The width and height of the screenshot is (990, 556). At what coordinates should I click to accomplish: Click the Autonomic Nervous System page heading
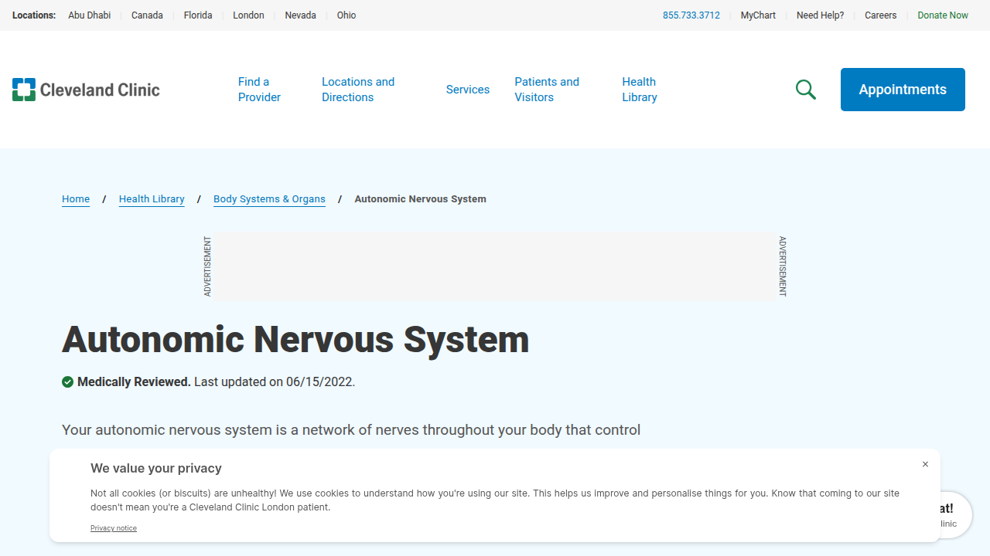pos(295,340)
